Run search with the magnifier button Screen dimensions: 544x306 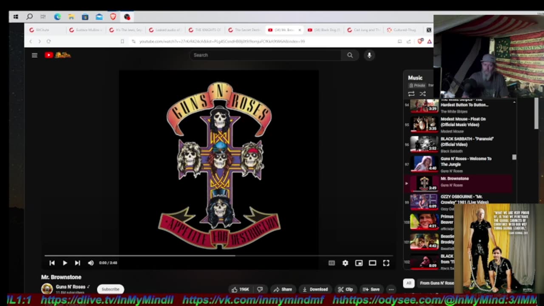coord(350,55)
